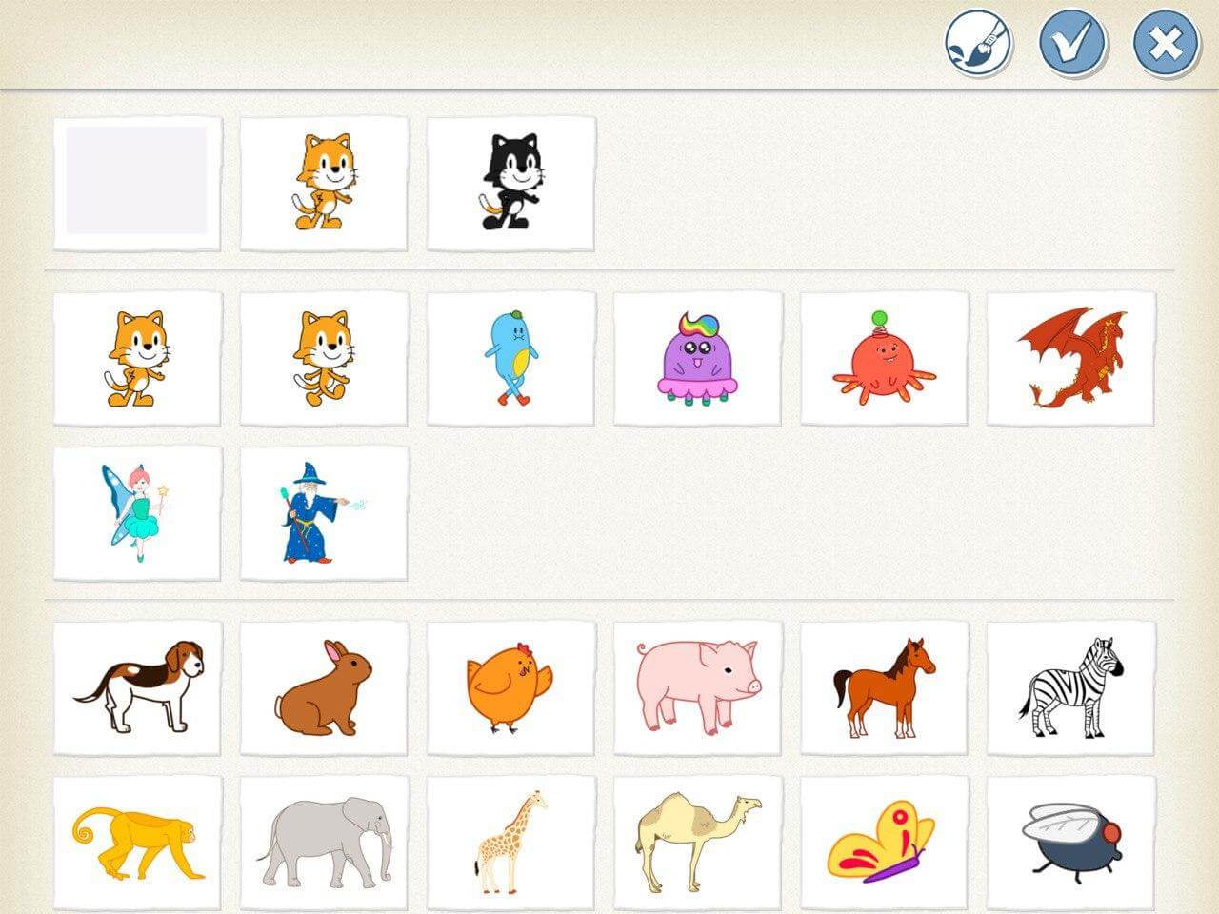Cancel with the X button
The image size is (1219, 914).
pos(1166,43)
